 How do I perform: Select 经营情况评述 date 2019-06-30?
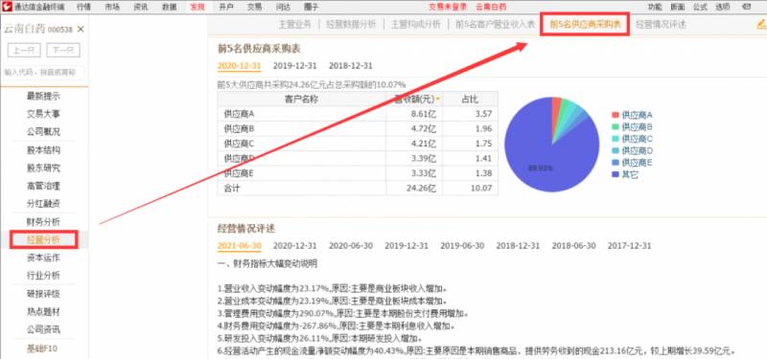pyautogui.click(x=462, y=246)
